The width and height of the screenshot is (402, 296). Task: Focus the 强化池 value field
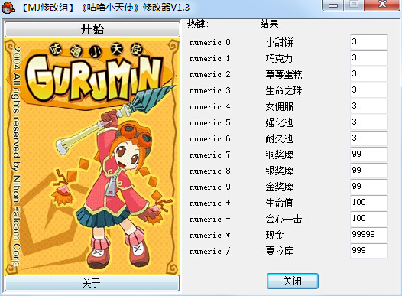[x=369, y=122]
